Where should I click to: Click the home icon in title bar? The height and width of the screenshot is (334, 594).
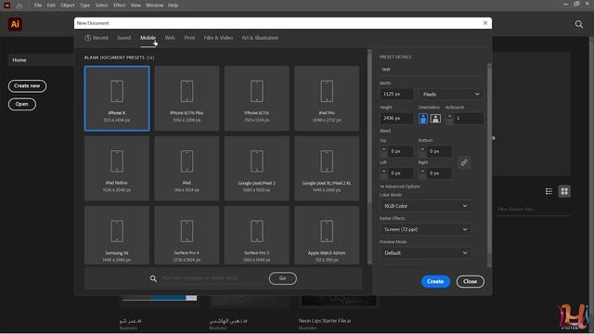[19, 6]
